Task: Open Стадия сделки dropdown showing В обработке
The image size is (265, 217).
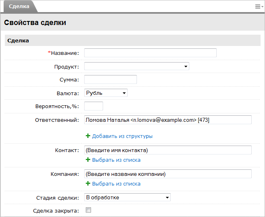Action: click(x=127, y=197)
